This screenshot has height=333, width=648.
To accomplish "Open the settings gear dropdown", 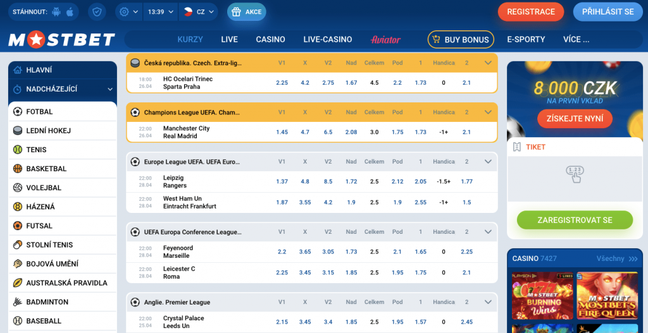I will pos(128,11).
